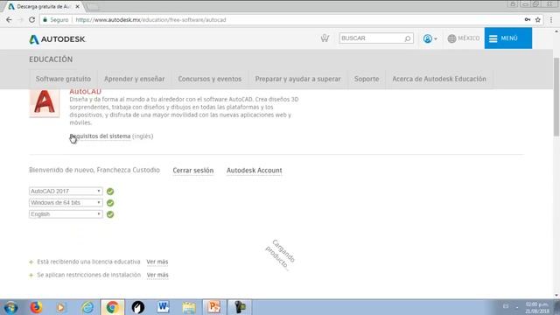Open Preparar y ayudar a superar tab
Screen dimensions: 560x315
pos(297,79)
